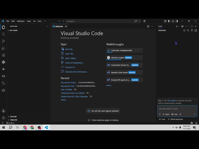The width and height of the screenshot is (199, 149).
Task: Open recent folder key-person-hubss
Action: 68,83
